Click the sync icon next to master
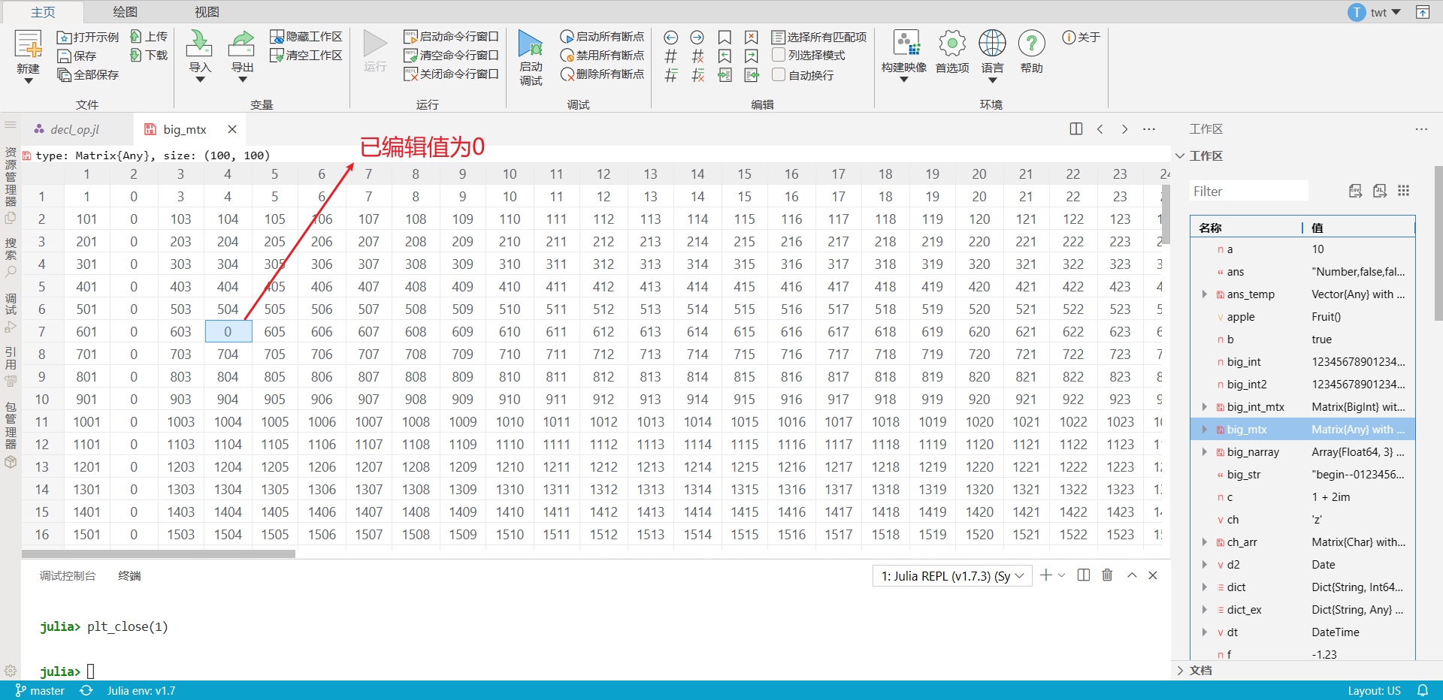The height and width of the screenshot is (700, 1443). tap(86, 690)
